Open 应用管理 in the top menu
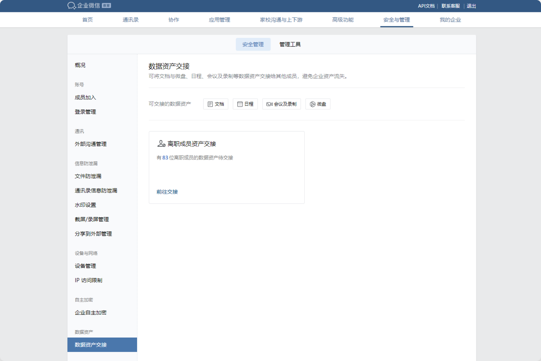 point(219,20)
